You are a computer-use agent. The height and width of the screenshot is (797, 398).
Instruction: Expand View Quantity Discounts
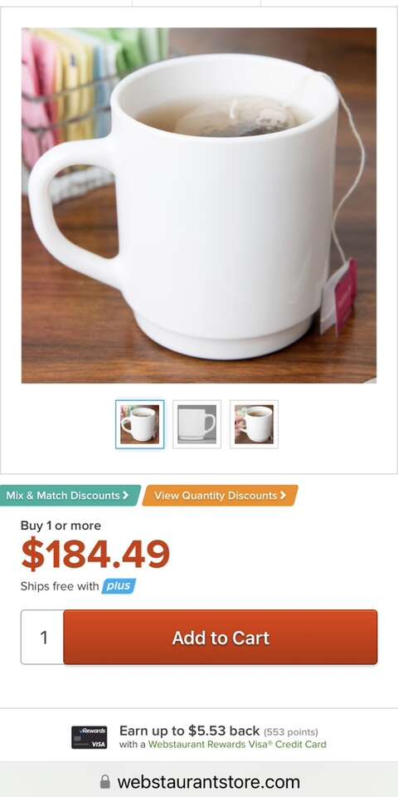221,496
